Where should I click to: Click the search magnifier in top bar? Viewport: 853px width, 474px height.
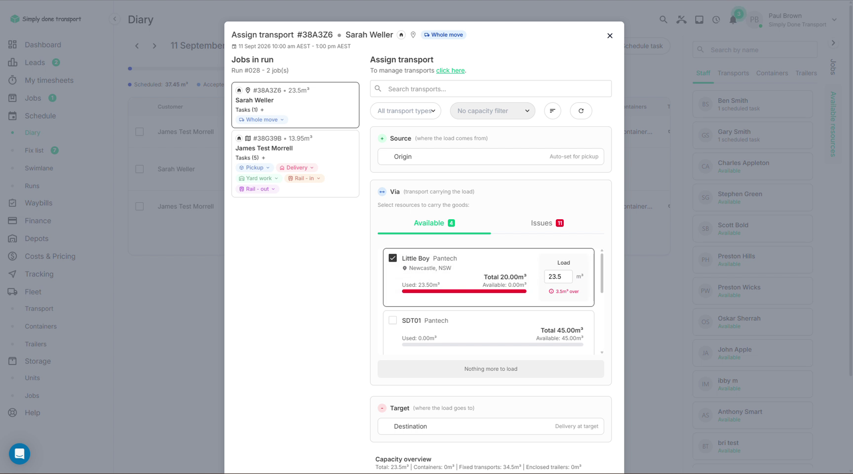(663, 20)
